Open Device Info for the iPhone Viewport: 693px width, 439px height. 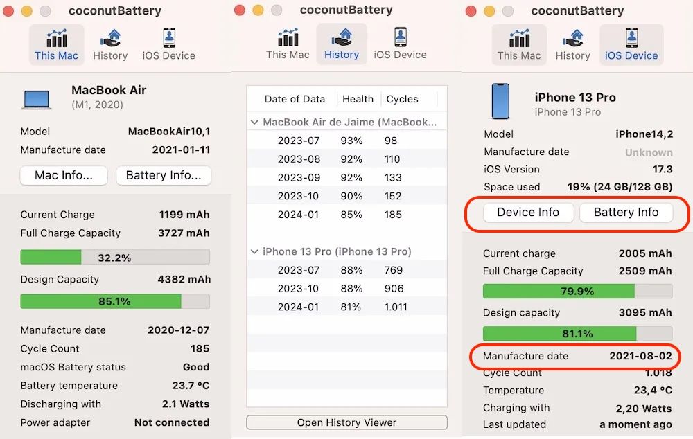(x=528, y=212)
